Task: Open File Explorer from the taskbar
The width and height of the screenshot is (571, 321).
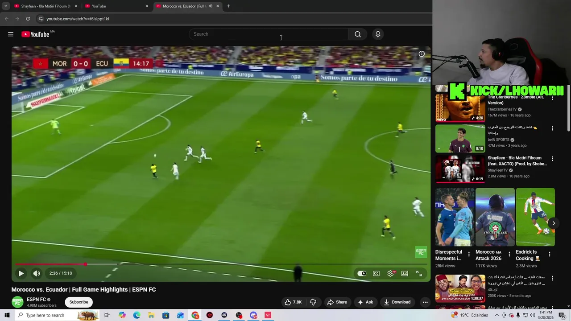Action: pos(151,315)
